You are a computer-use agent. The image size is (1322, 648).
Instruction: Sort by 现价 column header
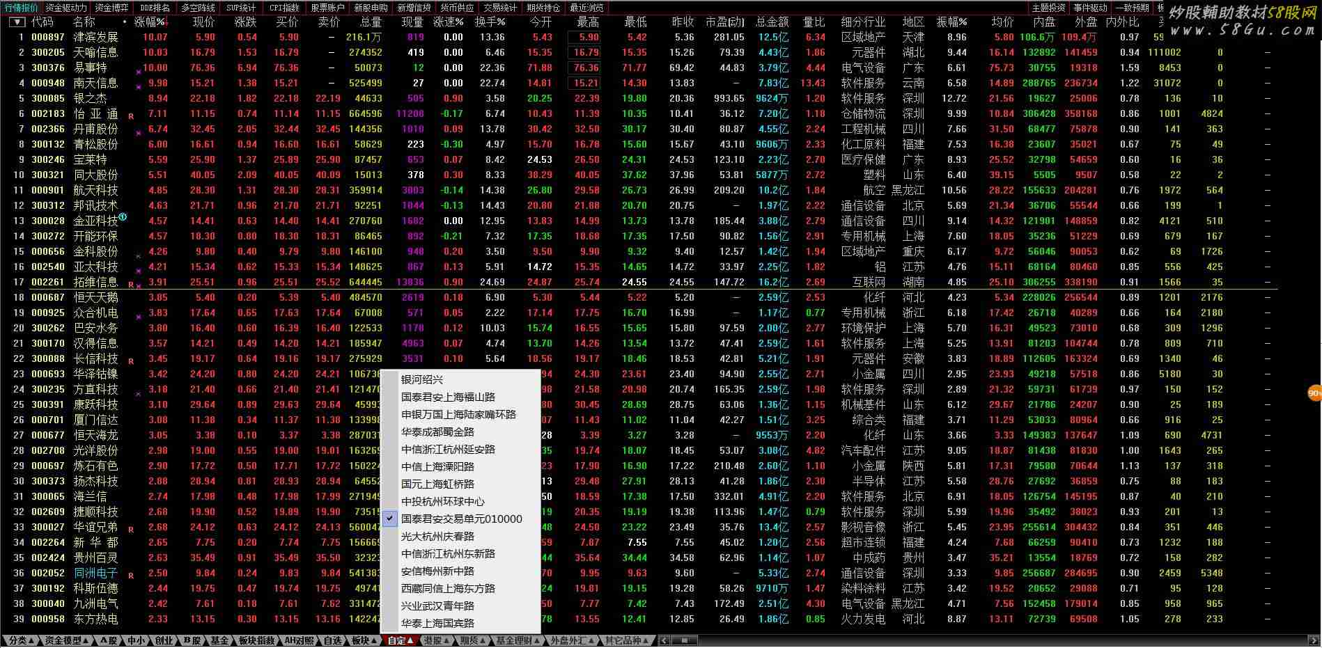point(203,22)
